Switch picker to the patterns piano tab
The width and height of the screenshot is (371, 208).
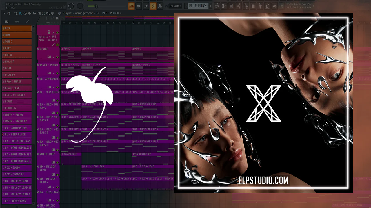point(7,22)
